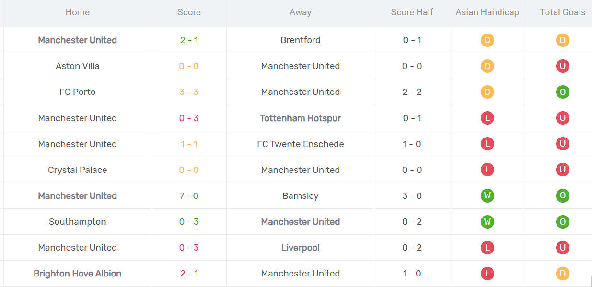Select the green O total goals badge for Southampton match
The image size is (592, 287).
[562, 221]
